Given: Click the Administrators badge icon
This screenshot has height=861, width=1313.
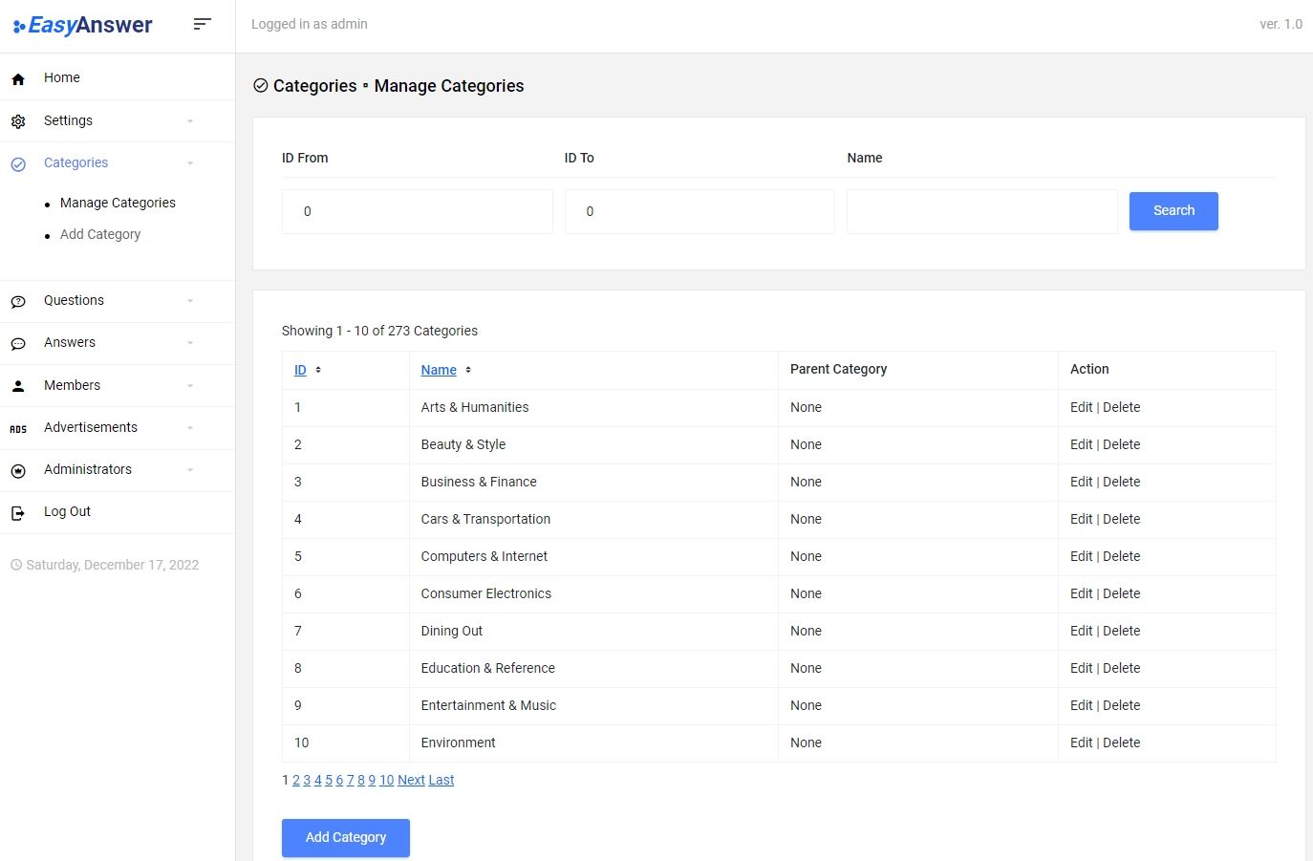Looking at the screenshot, I should 18,471.
